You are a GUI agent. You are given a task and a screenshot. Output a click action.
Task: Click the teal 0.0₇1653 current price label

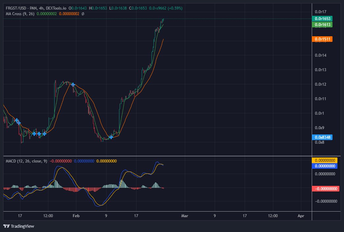[x=322, y=19]
